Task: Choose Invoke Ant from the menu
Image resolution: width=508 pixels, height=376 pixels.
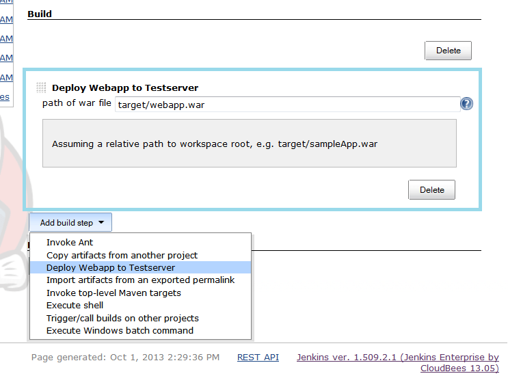Action: pyautogui.click(x=70, y=242)
